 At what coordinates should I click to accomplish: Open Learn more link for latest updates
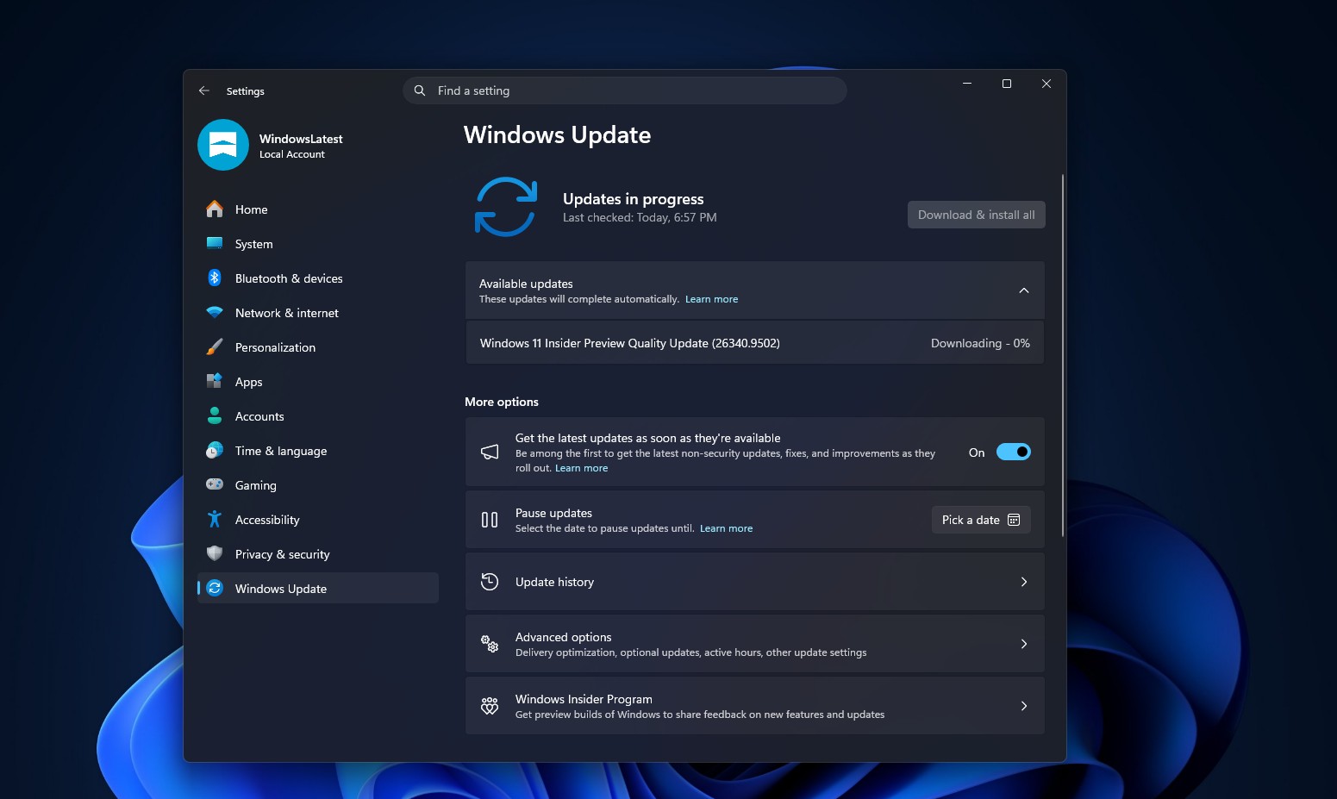tap(581, 468)
